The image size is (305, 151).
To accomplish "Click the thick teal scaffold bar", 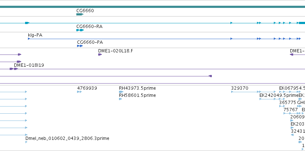I will click(x=153, y=7).
